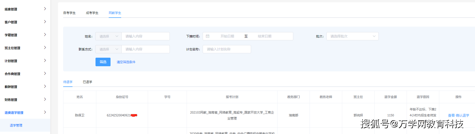Viewport: 475px width, 134px height.
Task: Expand the 薪酬管理 sidebar section
Action: click(x=45, y=86)
